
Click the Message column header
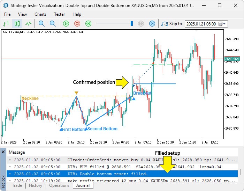(17, 152)
